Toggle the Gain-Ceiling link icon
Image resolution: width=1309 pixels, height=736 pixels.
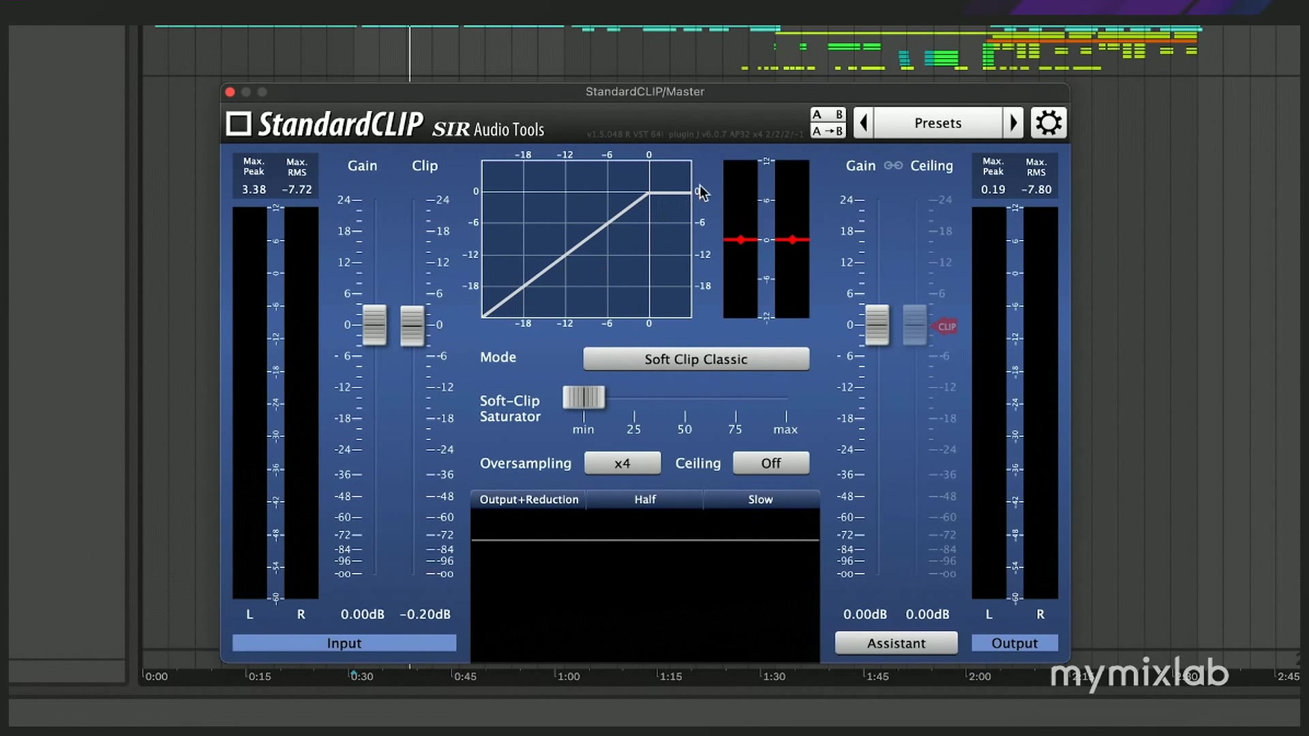(x=893, y=166)
